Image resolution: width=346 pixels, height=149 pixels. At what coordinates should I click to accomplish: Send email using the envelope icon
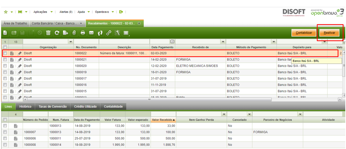(x=92, y=33)
